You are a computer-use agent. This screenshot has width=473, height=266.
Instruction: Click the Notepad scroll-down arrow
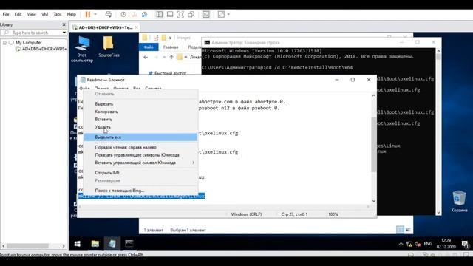(374, 201)
